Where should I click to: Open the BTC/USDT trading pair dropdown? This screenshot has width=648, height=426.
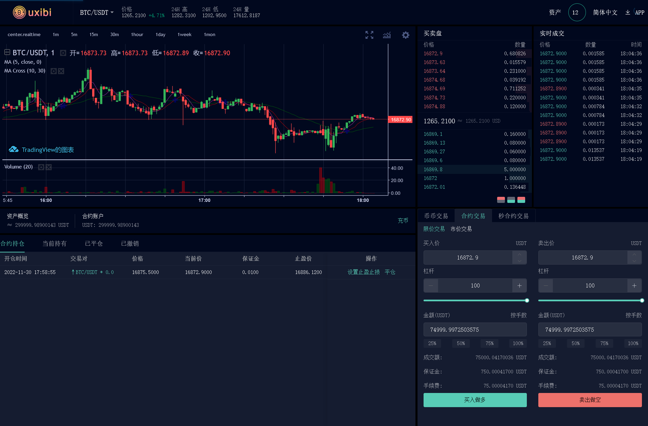pyautogui.click(x=97, y=13)
